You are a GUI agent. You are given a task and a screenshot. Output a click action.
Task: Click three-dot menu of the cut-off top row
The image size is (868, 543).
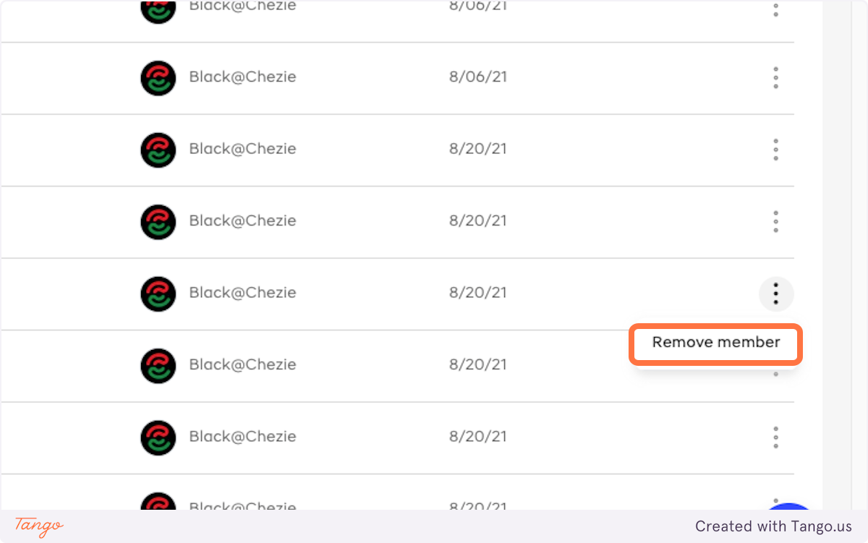coord(775,9)
